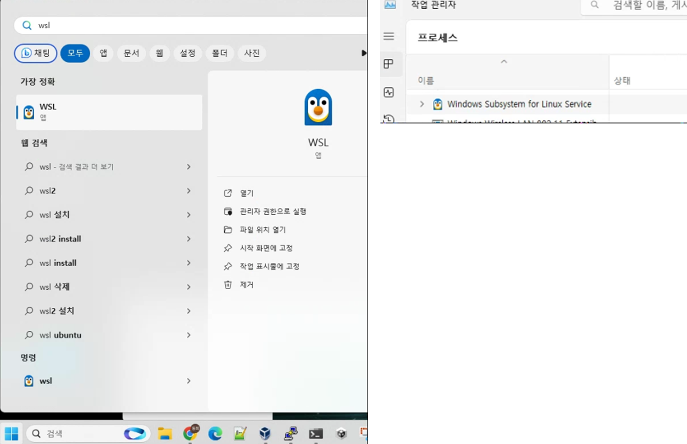Screen dimensions: 687x444
Task: Open Copilot icon in the taskbar search box
Action: point(135,434)
